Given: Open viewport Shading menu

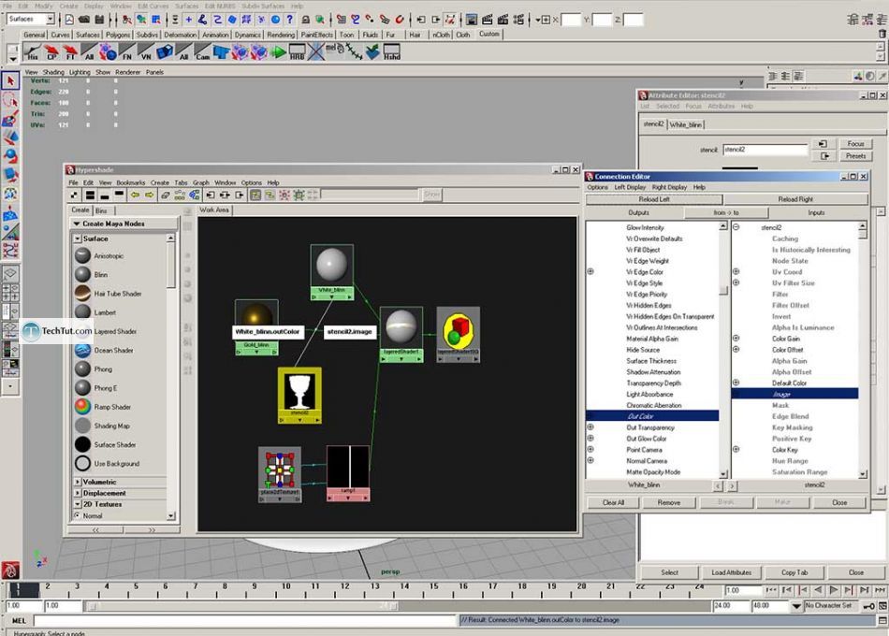Looking at the screenshot, I should (x=53, y=73).
